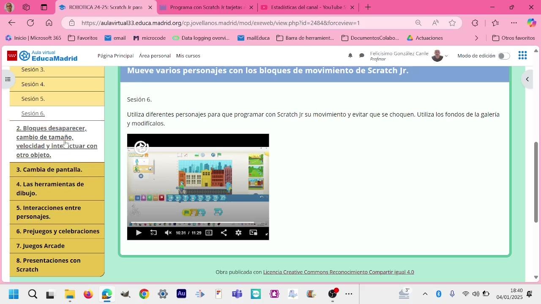Expand the video to fullscreen
Screen dimensions: 541x304
point(266,233)
